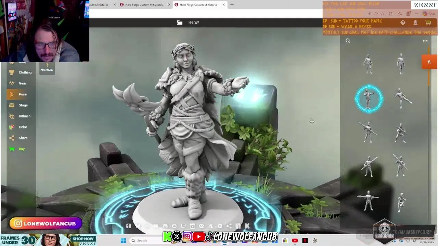The image size is (438, 246).
Task: Click the share nodes icon in bottom toolbar
Action: pyautogui.click(x=229, y=226)
